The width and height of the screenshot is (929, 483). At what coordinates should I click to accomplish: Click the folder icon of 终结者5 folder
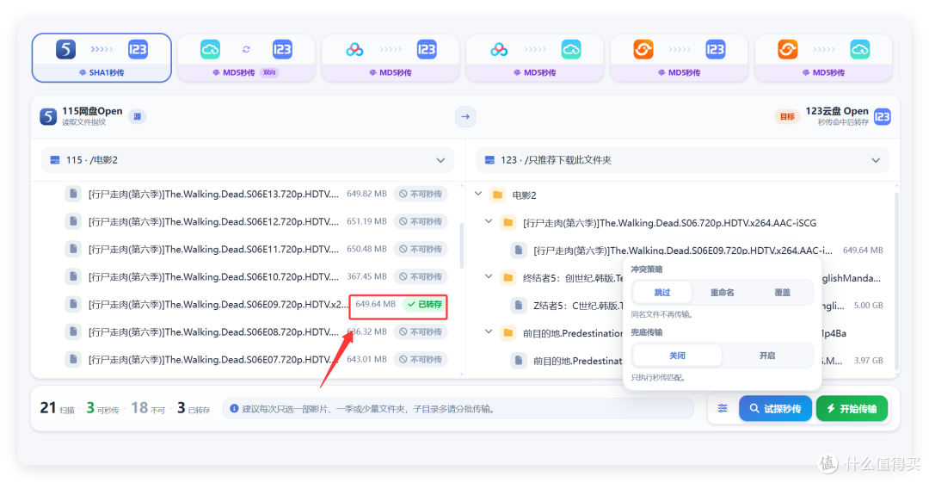[x=508, y=278]
